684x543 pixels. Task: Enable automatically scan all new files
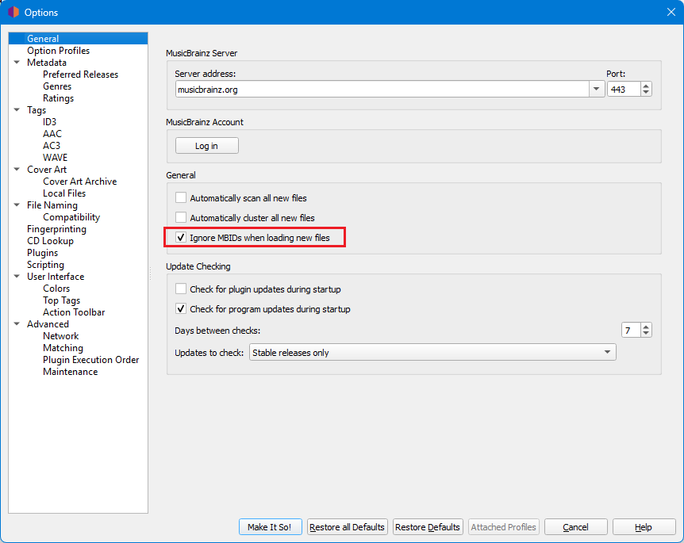tap(181, 198)
